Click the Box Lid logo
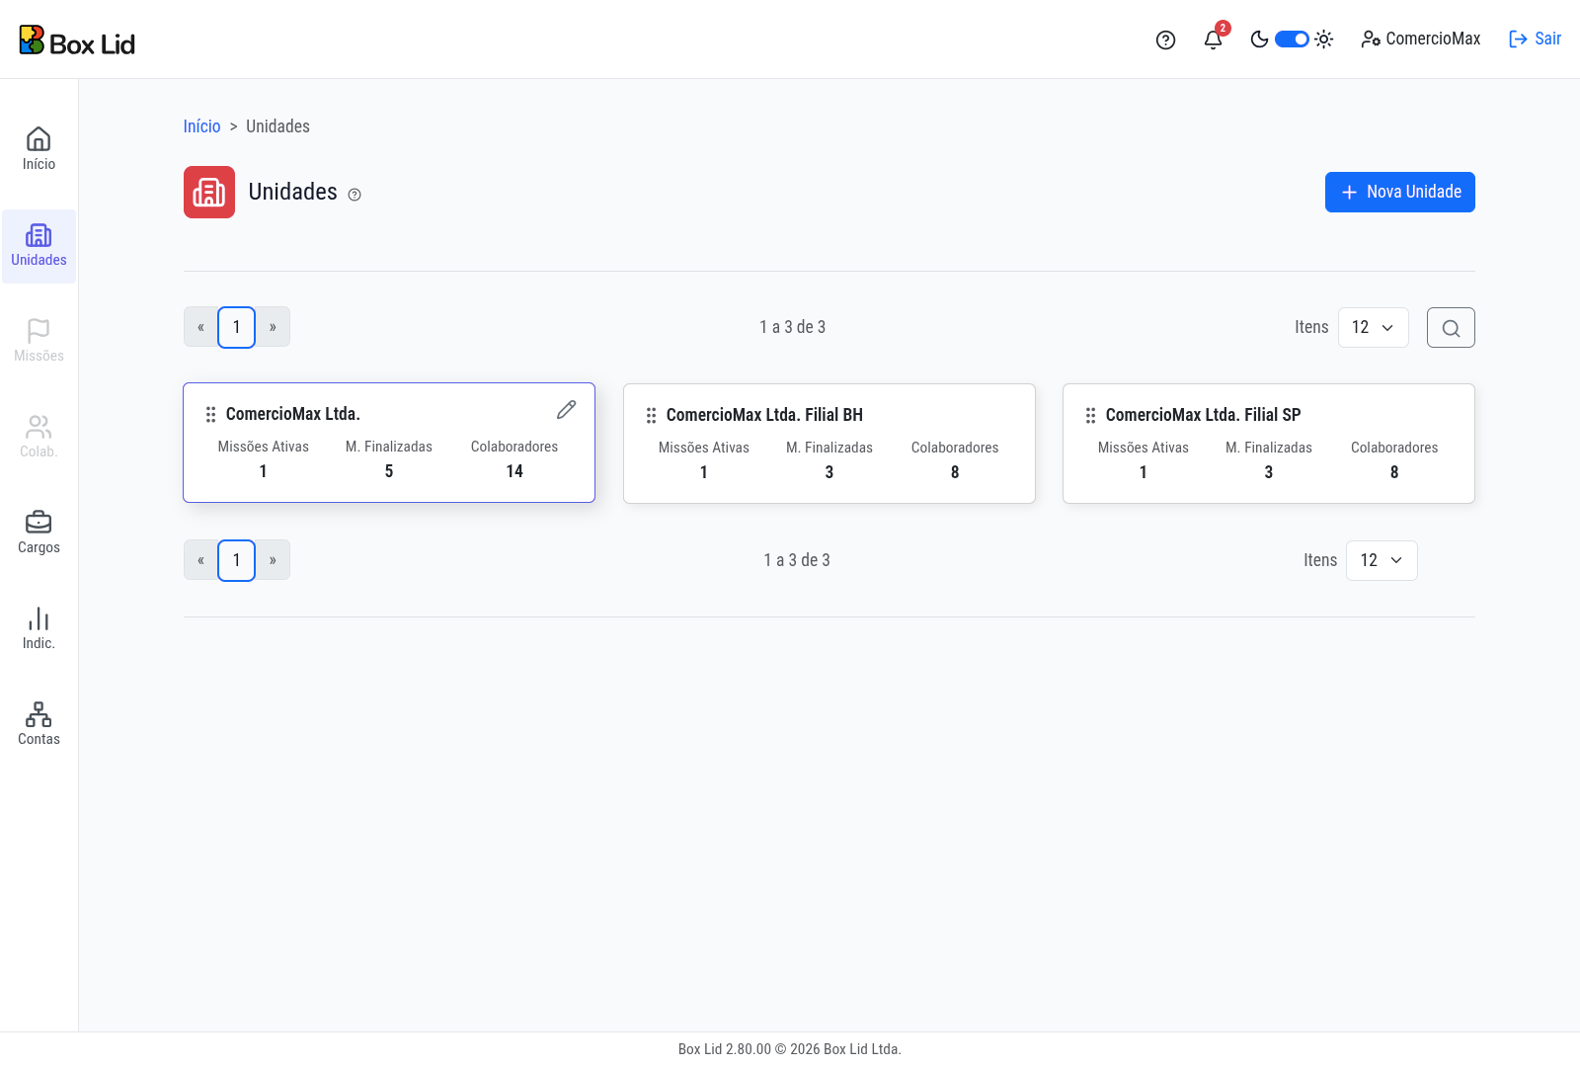1580x1067 pixels. (x=77, y=41)
